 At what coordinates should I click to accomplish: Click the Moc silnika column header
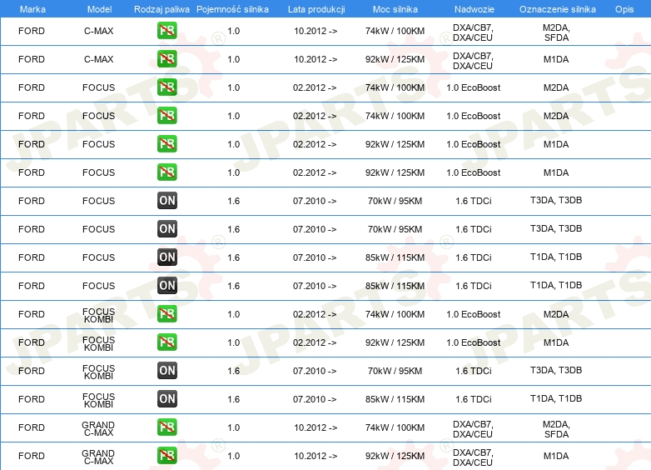[x=395, y=9]
